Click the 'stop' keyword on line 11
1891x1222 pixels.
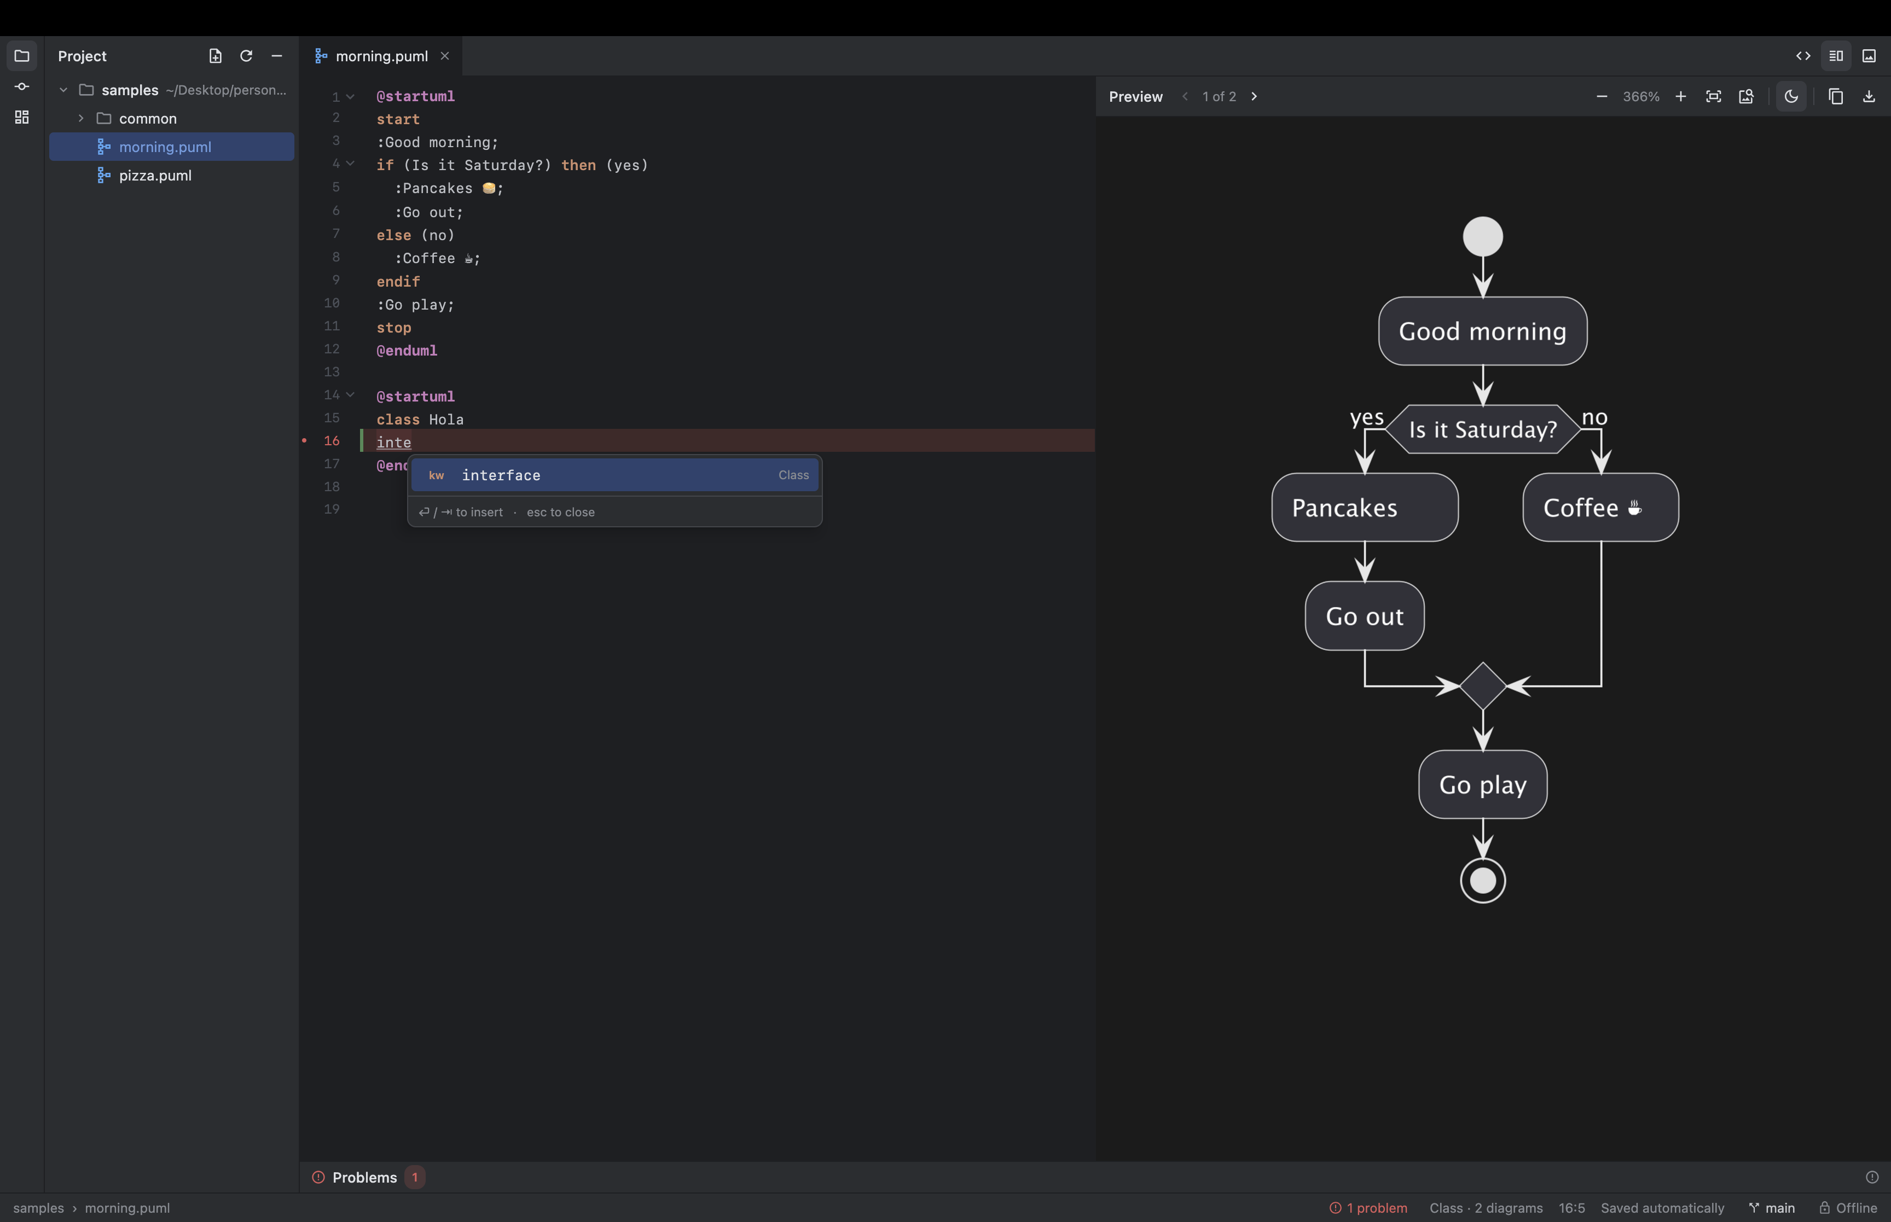(x=393, y=327)
